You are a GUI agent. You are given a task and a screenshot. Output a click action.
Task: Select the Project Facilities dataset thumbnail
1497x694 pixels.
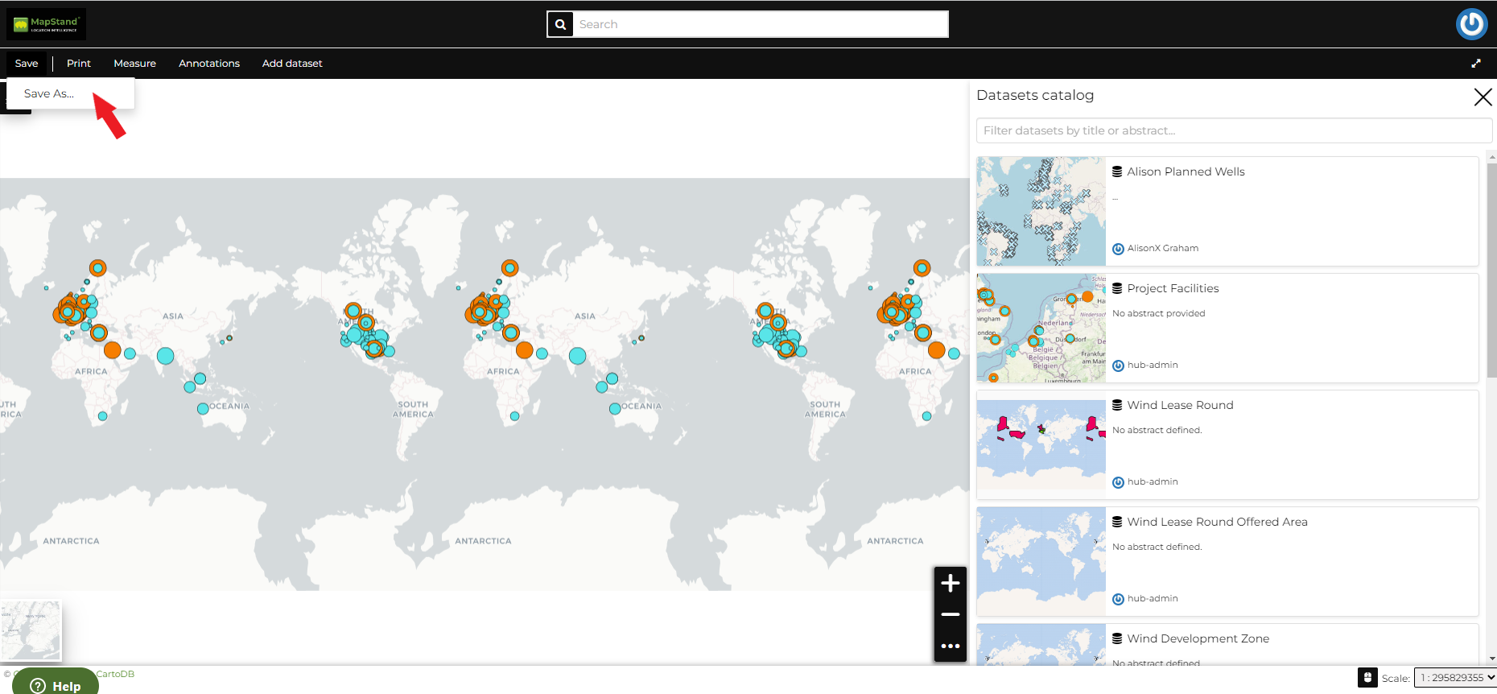click(1041, 328)
